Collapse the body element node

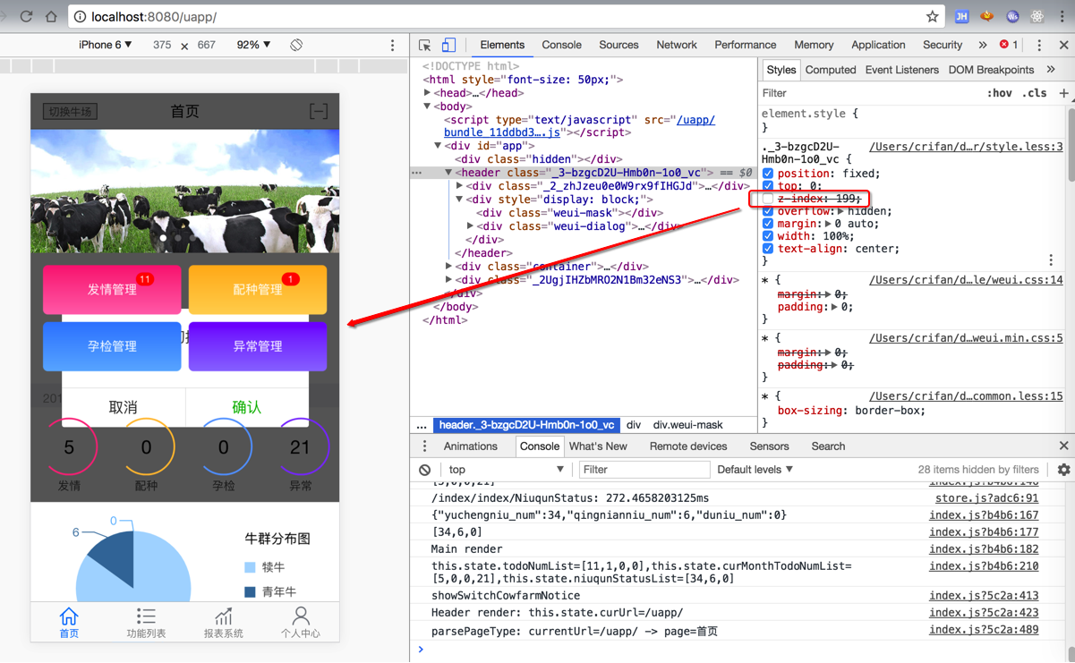point(427,106)
